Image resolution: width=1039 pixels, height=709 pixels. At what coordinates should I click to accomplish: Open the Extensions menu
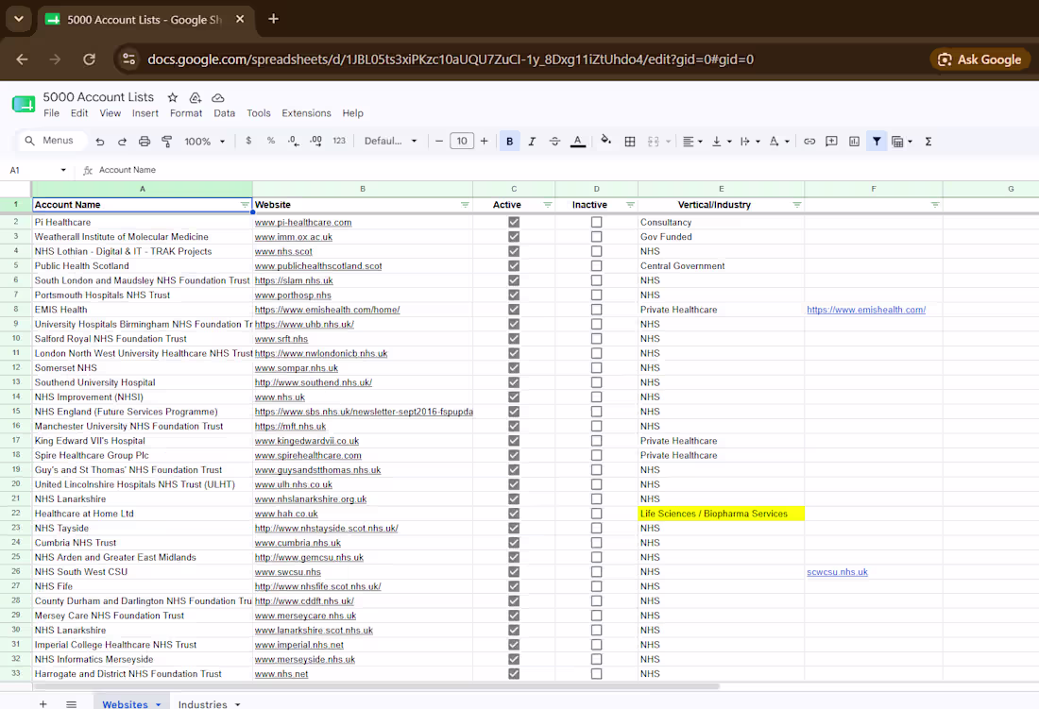click(306, 113)
